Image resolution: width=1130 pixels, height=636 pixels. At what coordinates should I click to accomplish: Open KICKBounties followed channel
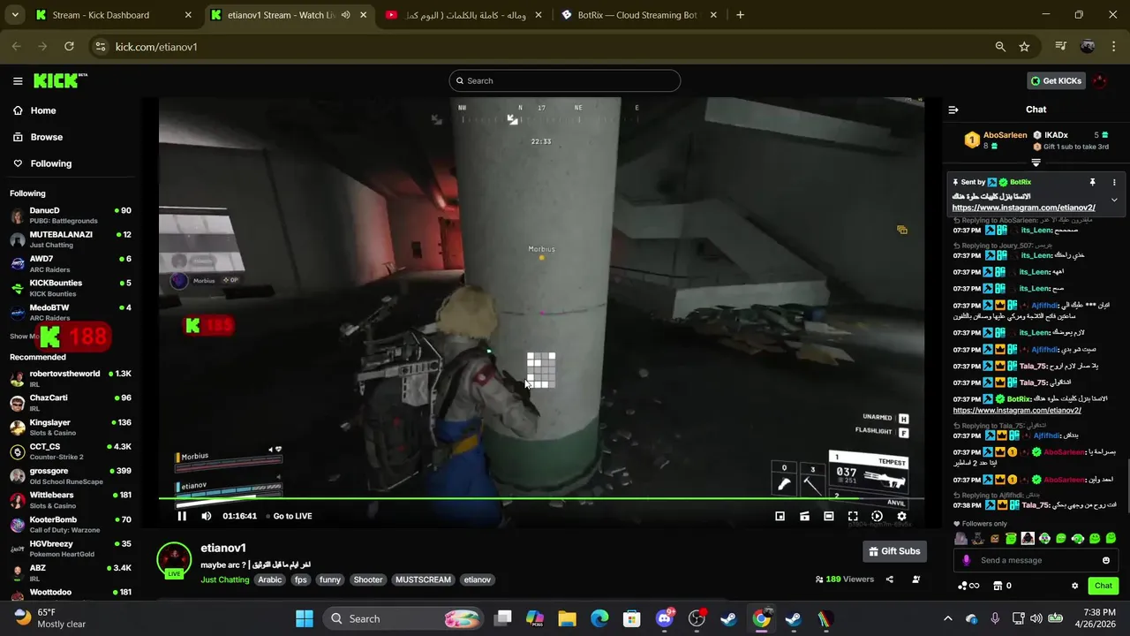[x=71, y=288]
